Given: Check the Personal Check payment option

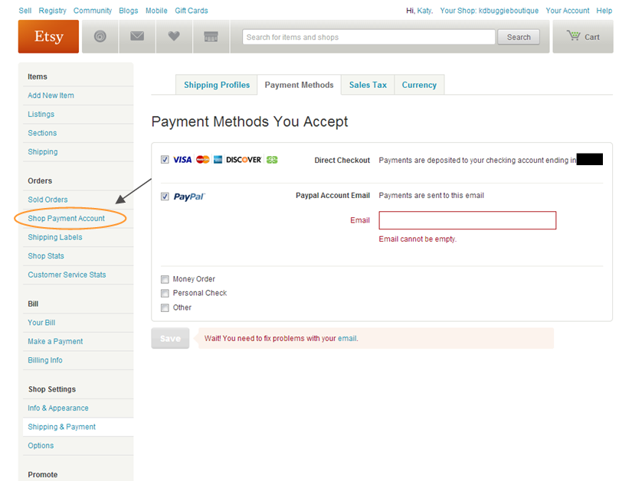Looking at the screenshot, I should pyautogui.click(x=164, y=293).
